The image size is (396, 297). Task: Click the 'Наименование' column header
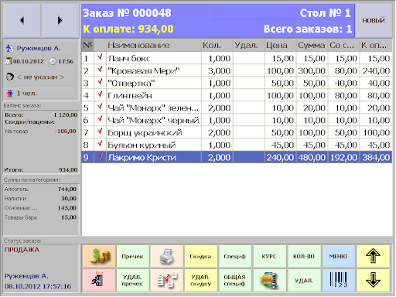pyautogui.click(x=154, y=45)
